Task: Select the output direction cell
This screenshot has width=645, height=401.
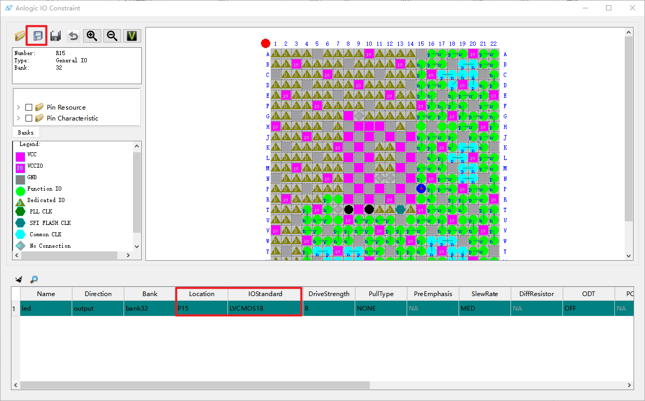Action: pyautogui.click(x=98, y=308)
